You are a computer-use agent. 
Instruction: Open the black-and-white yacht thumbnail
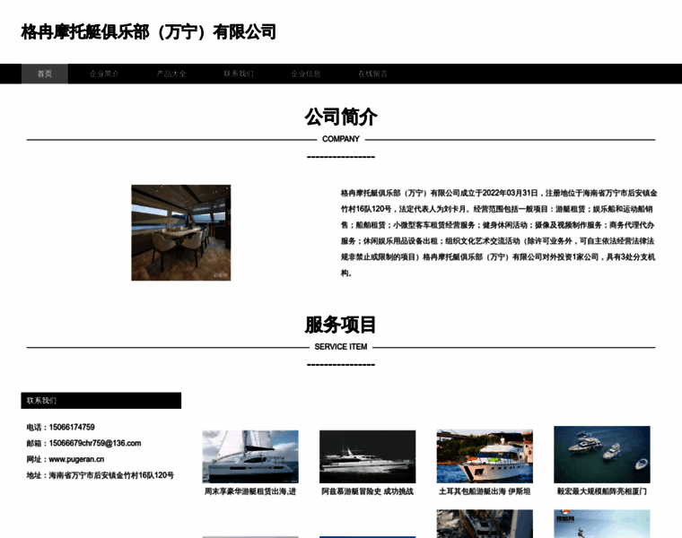point(368,456)
